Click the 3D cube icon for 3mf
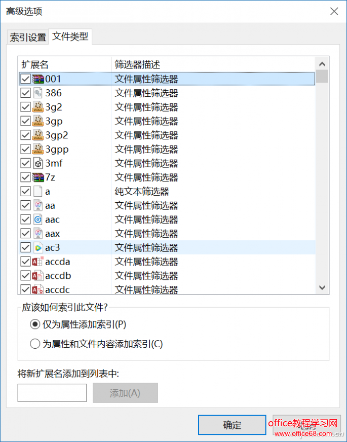This screenshot has width=347, height=442. 38,163
